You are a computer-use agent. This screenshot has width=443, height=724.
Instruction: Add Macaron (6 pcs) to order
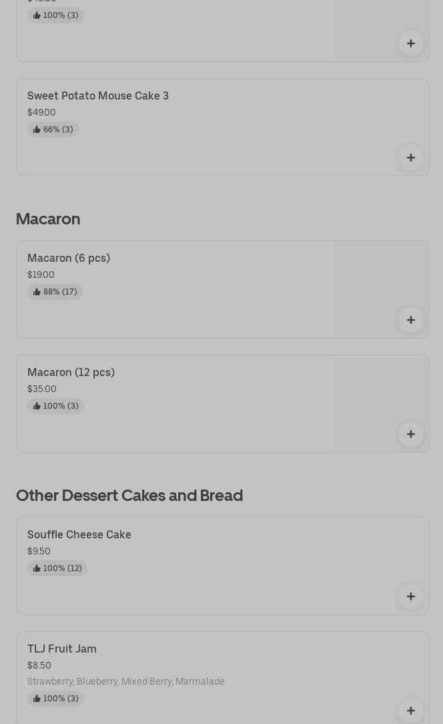click(410, 320)
